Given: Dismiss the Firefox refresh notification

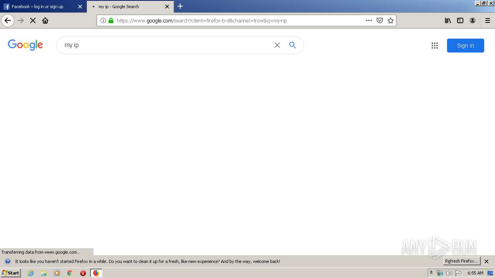Looking at the screenshot, I should [486, 261].
